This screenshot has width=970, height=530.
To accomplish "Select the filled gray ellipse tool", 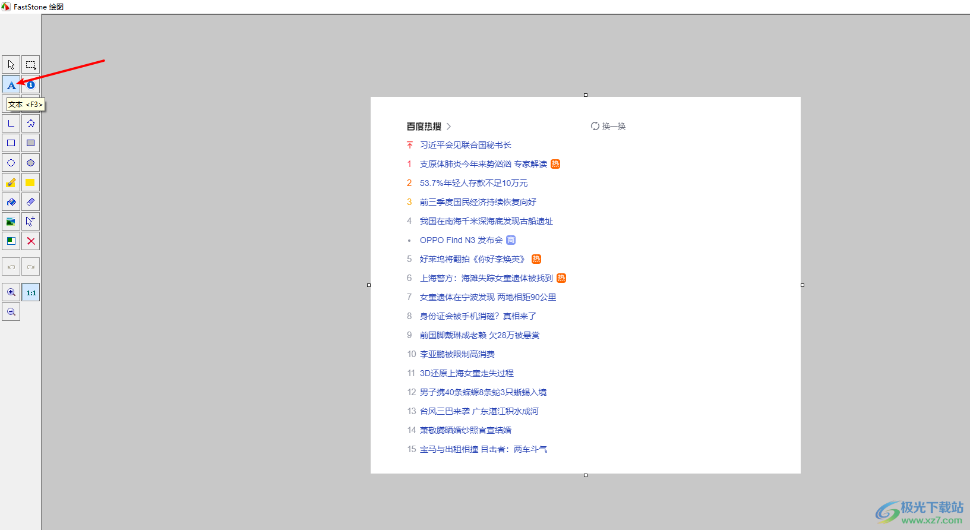I will coord(31,163).
